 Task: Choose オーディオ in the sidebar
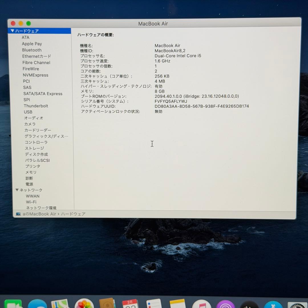tap(34, 118)
